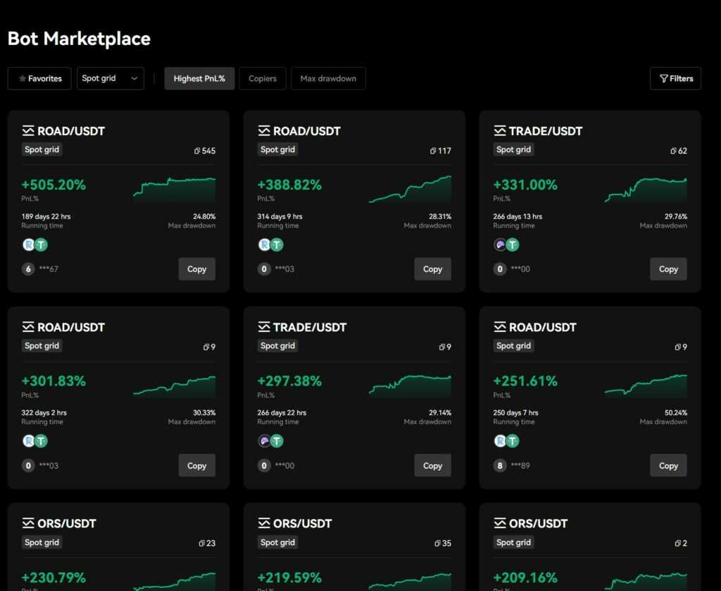This screenshot has height=591, width=721.
Task: Click Copy on the +331.00% TRADE/USDT bot
Action: (x=667, y=269)
